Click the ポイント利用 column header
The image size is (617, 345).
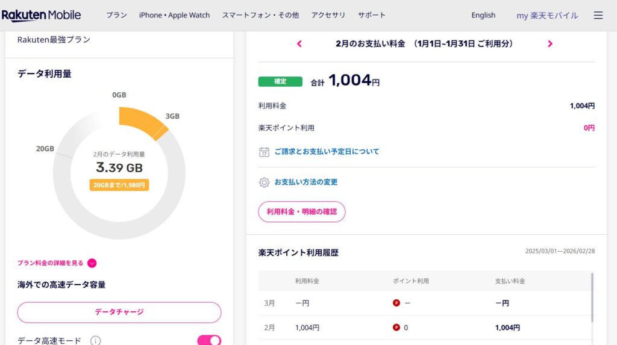coord(411,281)
